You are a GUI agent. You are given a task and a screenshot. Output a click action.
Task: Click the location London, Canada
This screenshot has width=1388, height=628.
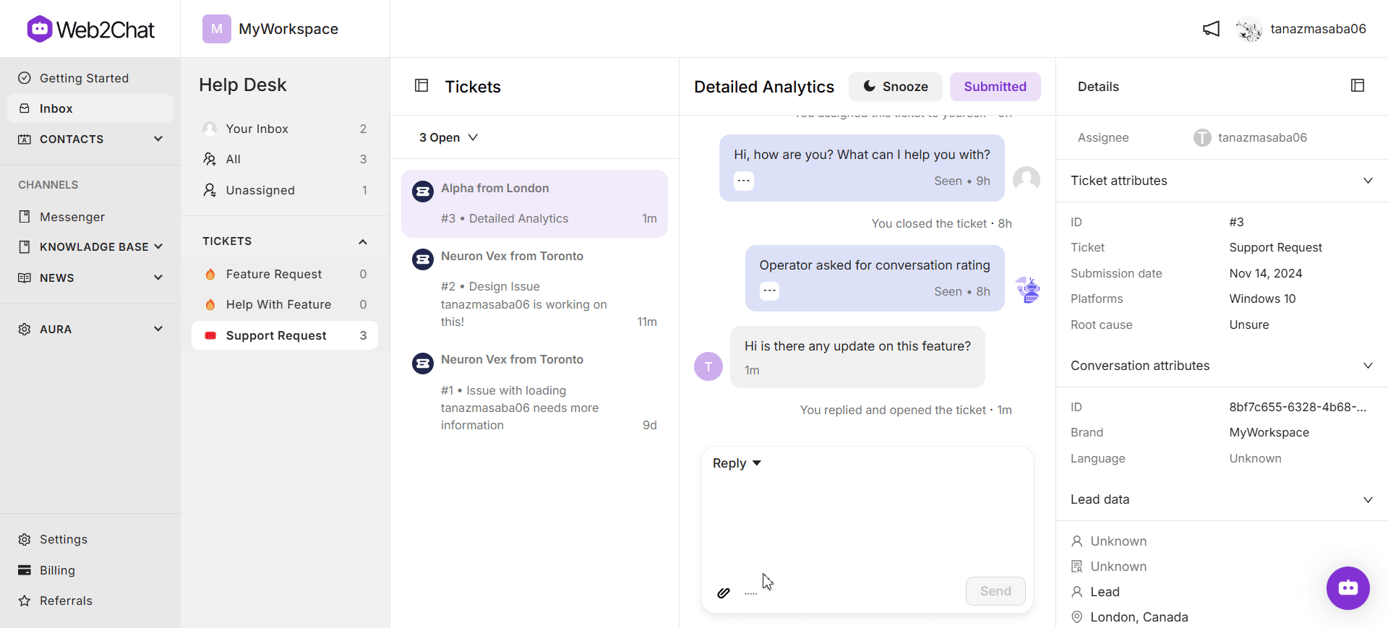click(1139, 617)
